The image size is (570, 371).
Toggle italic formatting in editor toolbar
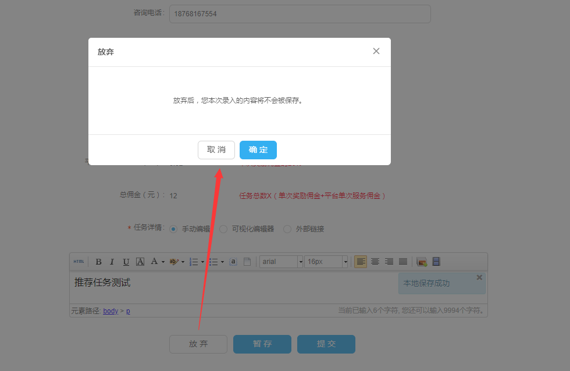coord(112,262)
